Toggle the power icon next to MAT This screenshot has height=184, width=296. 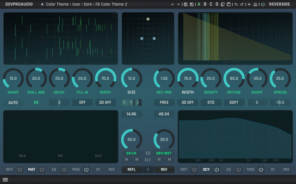tap(42, 170)
